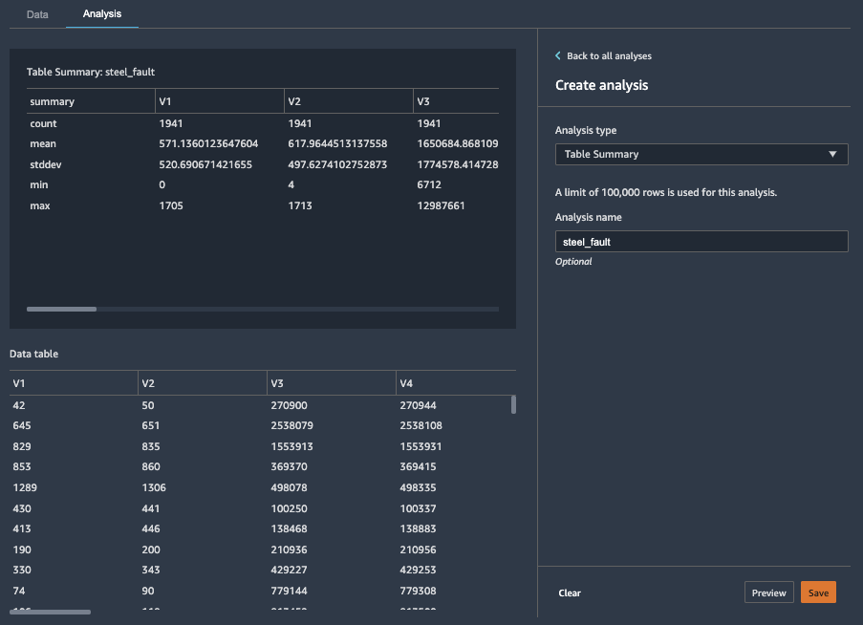
Task: Click data cell 1553913
Action: 291,446
